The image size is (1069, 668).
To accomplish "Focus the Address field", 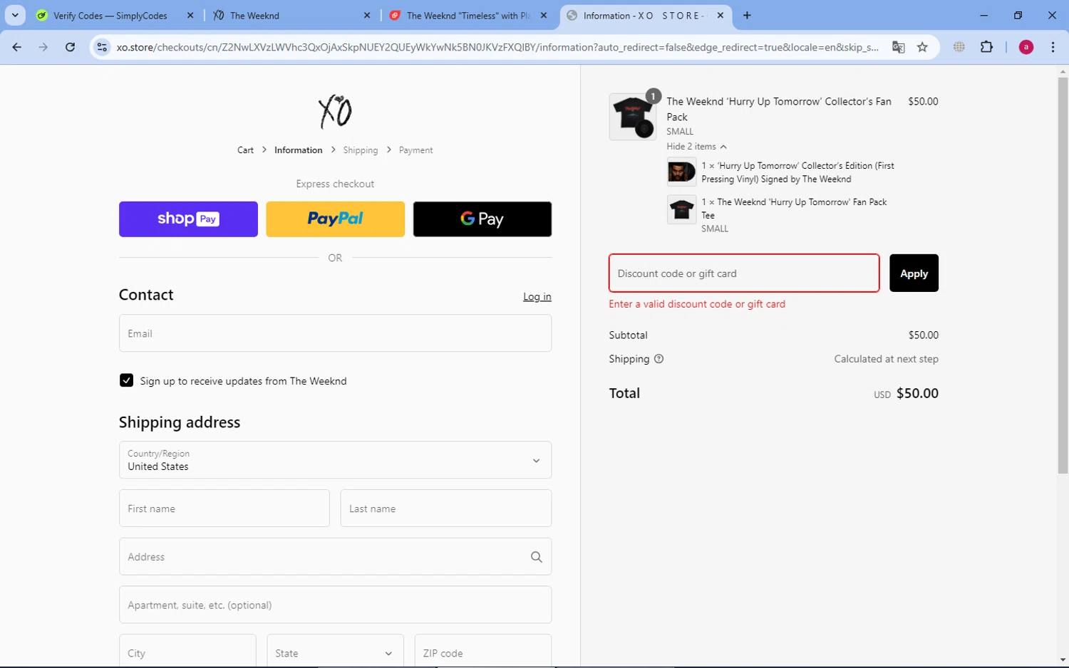I will tap(335, 557).
